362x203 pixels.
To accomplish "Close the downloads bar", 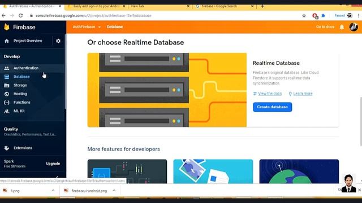I will pyautogui.click(x=360, y=190).
